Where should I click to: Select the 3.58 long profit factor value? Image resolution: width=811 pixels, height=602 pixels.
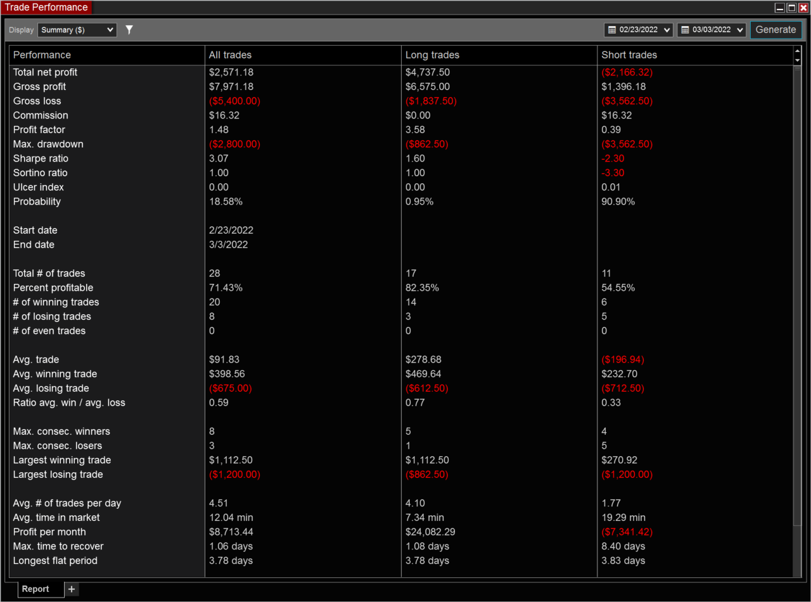(415, 130)
